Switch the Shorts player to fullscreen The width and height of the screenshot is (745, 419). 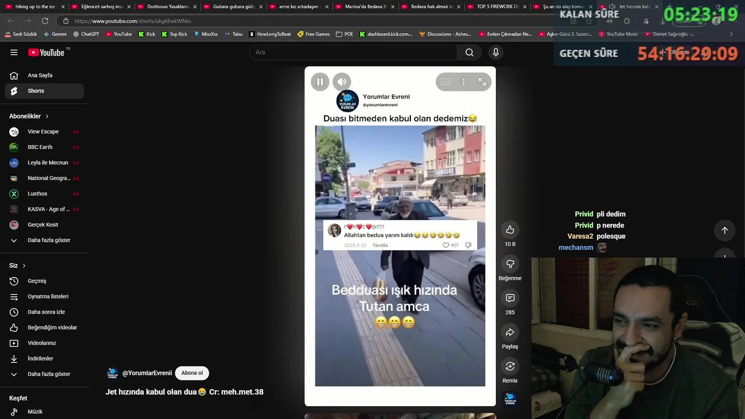click(482, 82)
